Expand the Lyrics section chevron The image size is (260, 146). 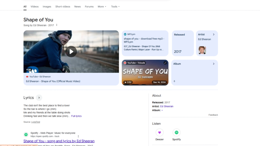point(39,98)
